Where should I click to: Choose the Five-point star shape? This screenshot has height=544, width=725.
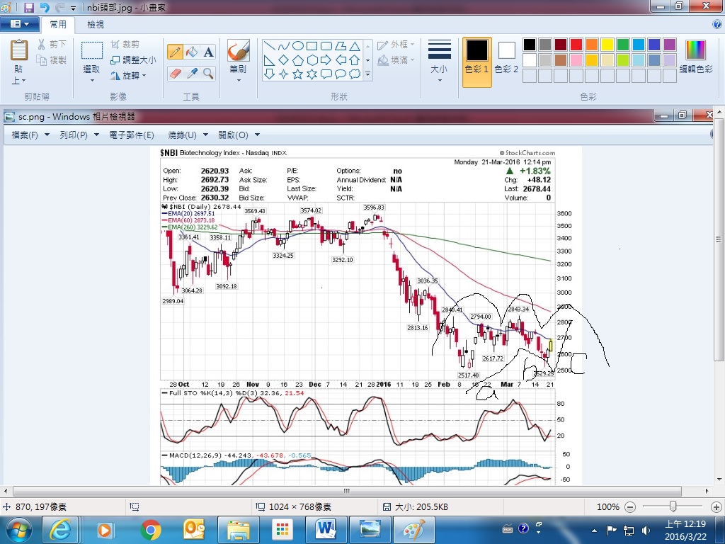click(298, 74)
